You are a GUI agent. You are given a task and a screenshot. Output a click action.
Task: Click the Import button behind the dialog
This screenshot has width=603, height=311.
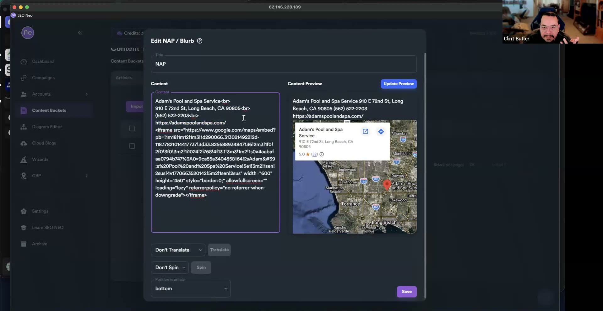[135, 107]
